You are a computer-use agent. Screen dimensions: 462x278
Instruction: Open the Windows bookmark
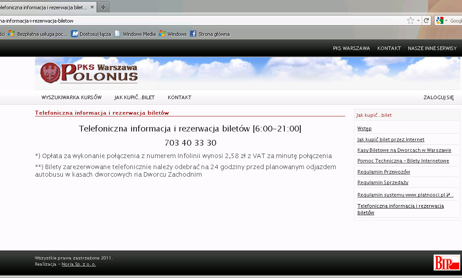tap(173, 34)
